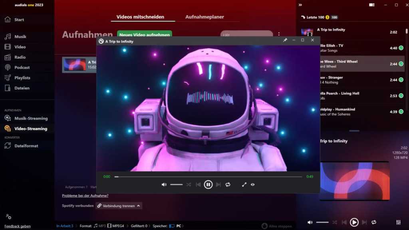Go to next track in bottom-right player

pyautogui.click(x=364, y=222)
